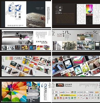Open the colored pencils circle image
This screenshot has width=100, height=103.
pyautogui.click(x=14, y=91)
